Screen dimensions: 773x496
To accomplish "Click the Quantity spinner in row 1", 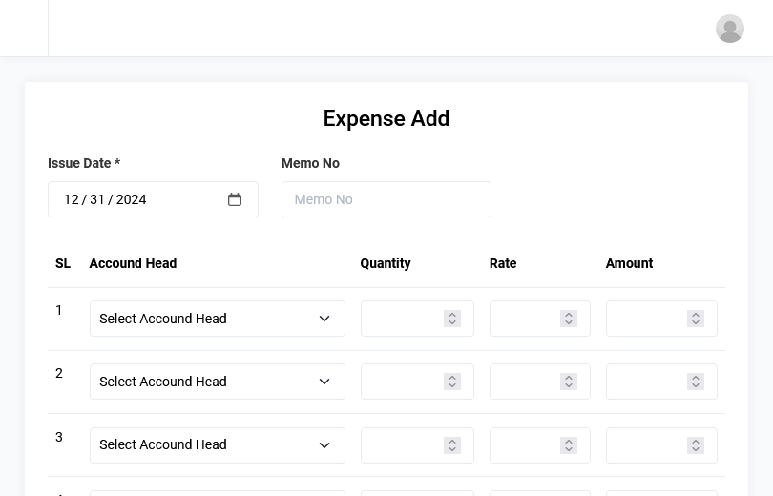I will 452,319.
